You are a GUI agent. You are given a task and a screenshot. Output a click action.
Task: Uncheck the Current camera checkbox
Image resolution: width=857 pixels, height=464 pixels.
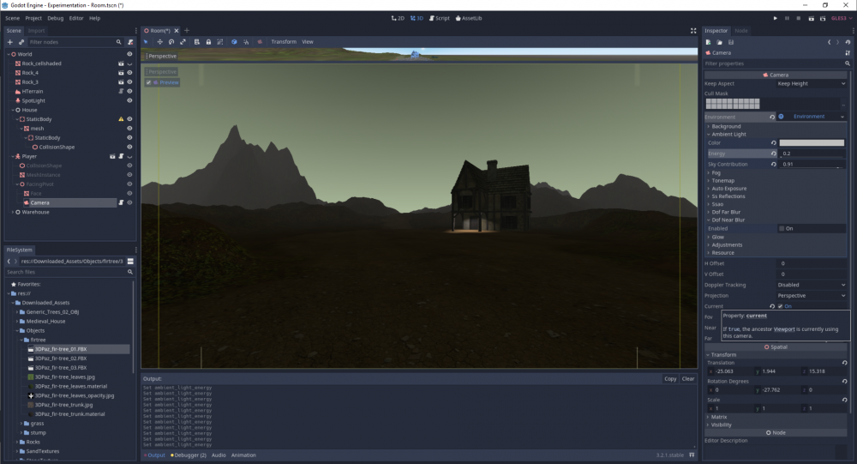click(781, 306)
